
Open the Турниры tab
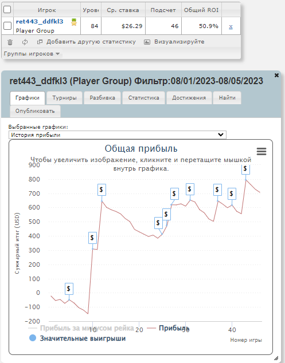click(64, 98)
